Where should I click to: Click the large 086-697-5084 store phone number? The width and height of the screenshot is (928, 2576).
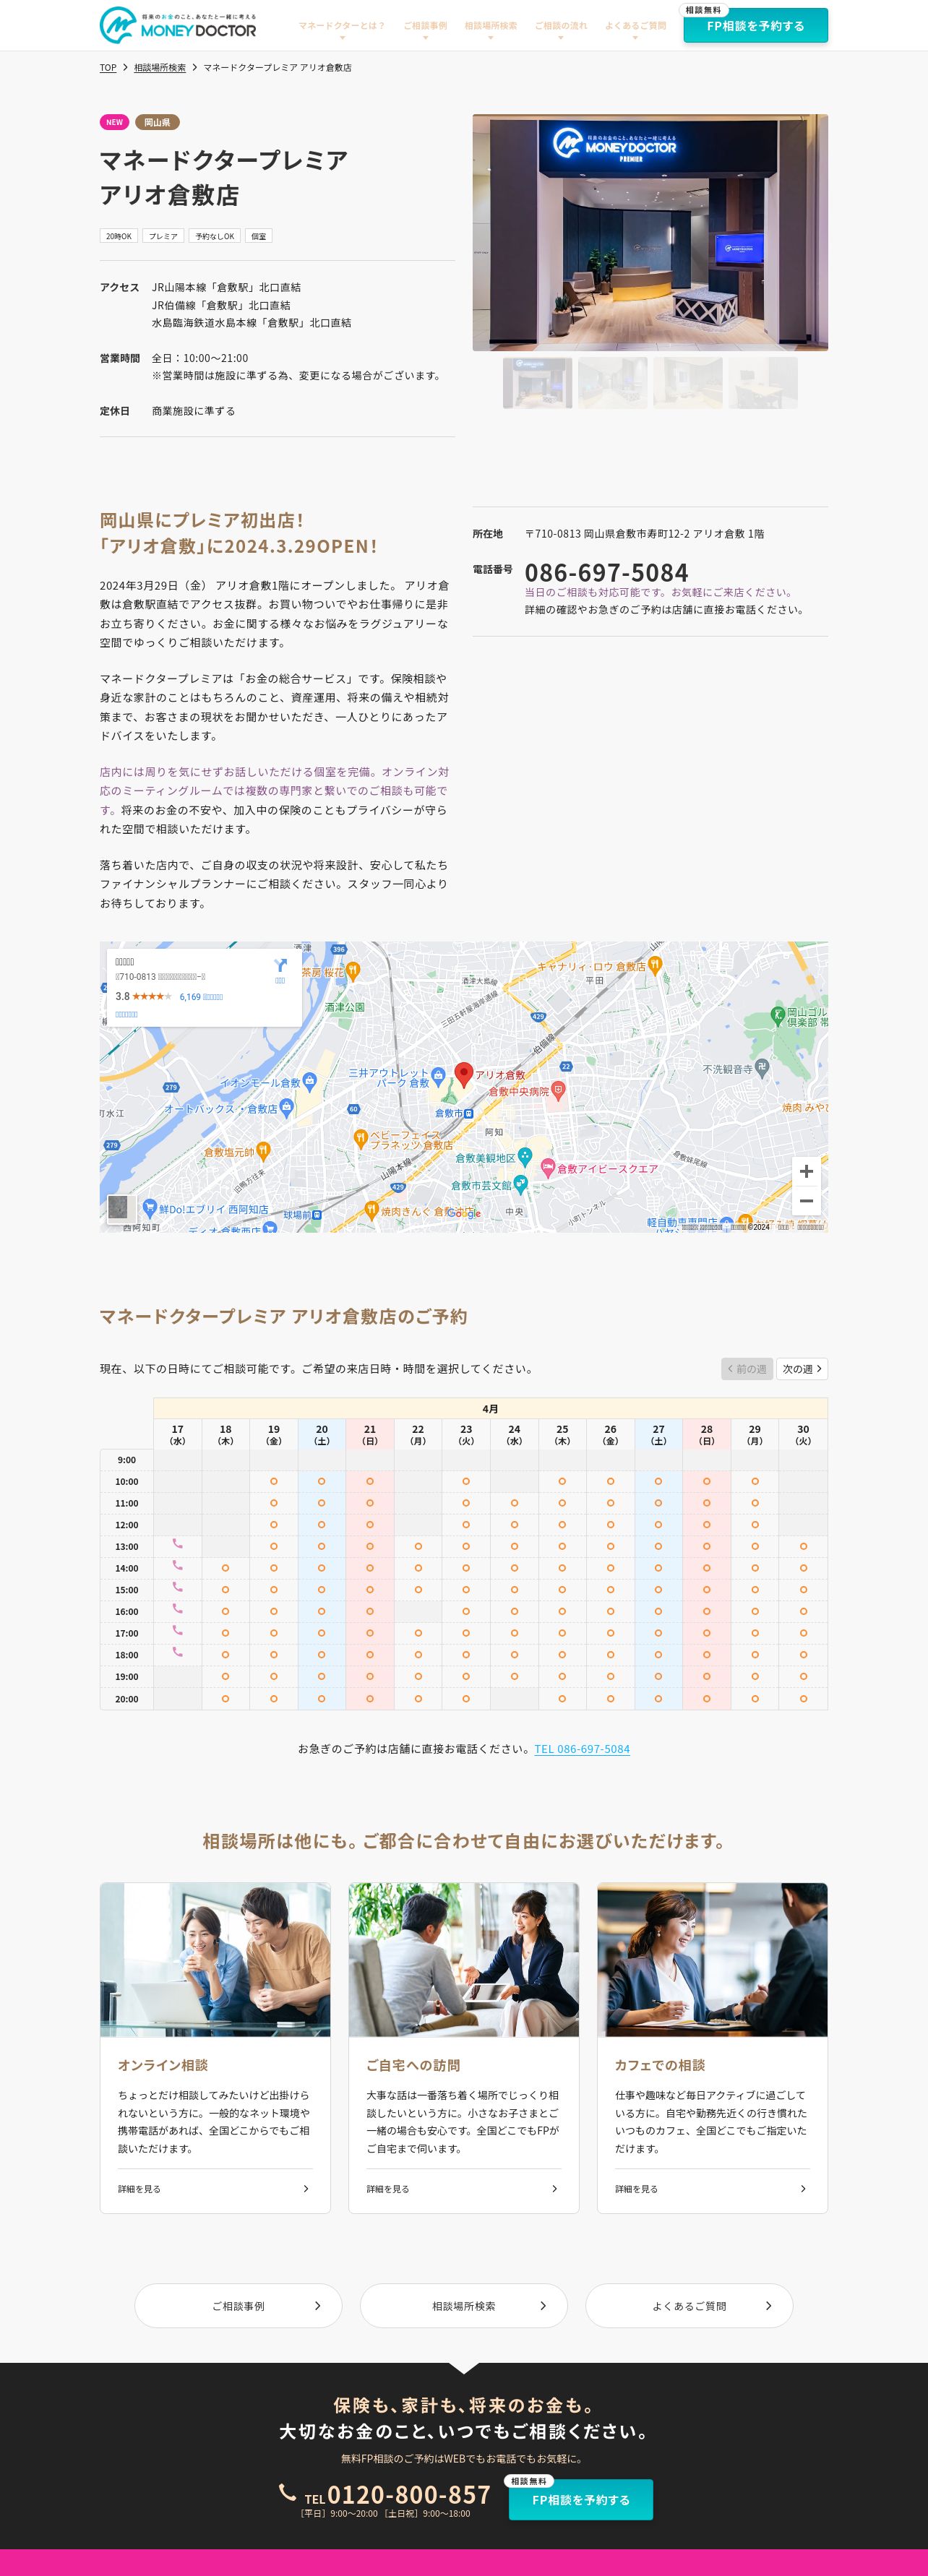[x=606, y=572]
